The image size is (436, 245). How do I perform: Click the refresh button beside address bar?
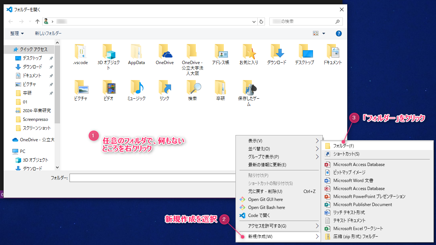(x=261, y=21)
